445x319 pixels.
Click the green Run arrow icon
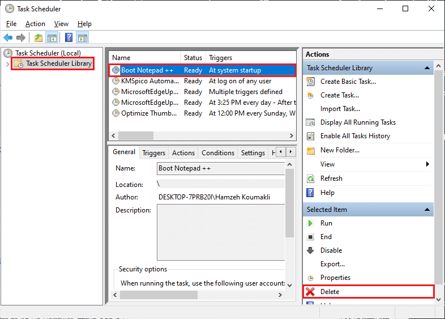tap(310, 223)
